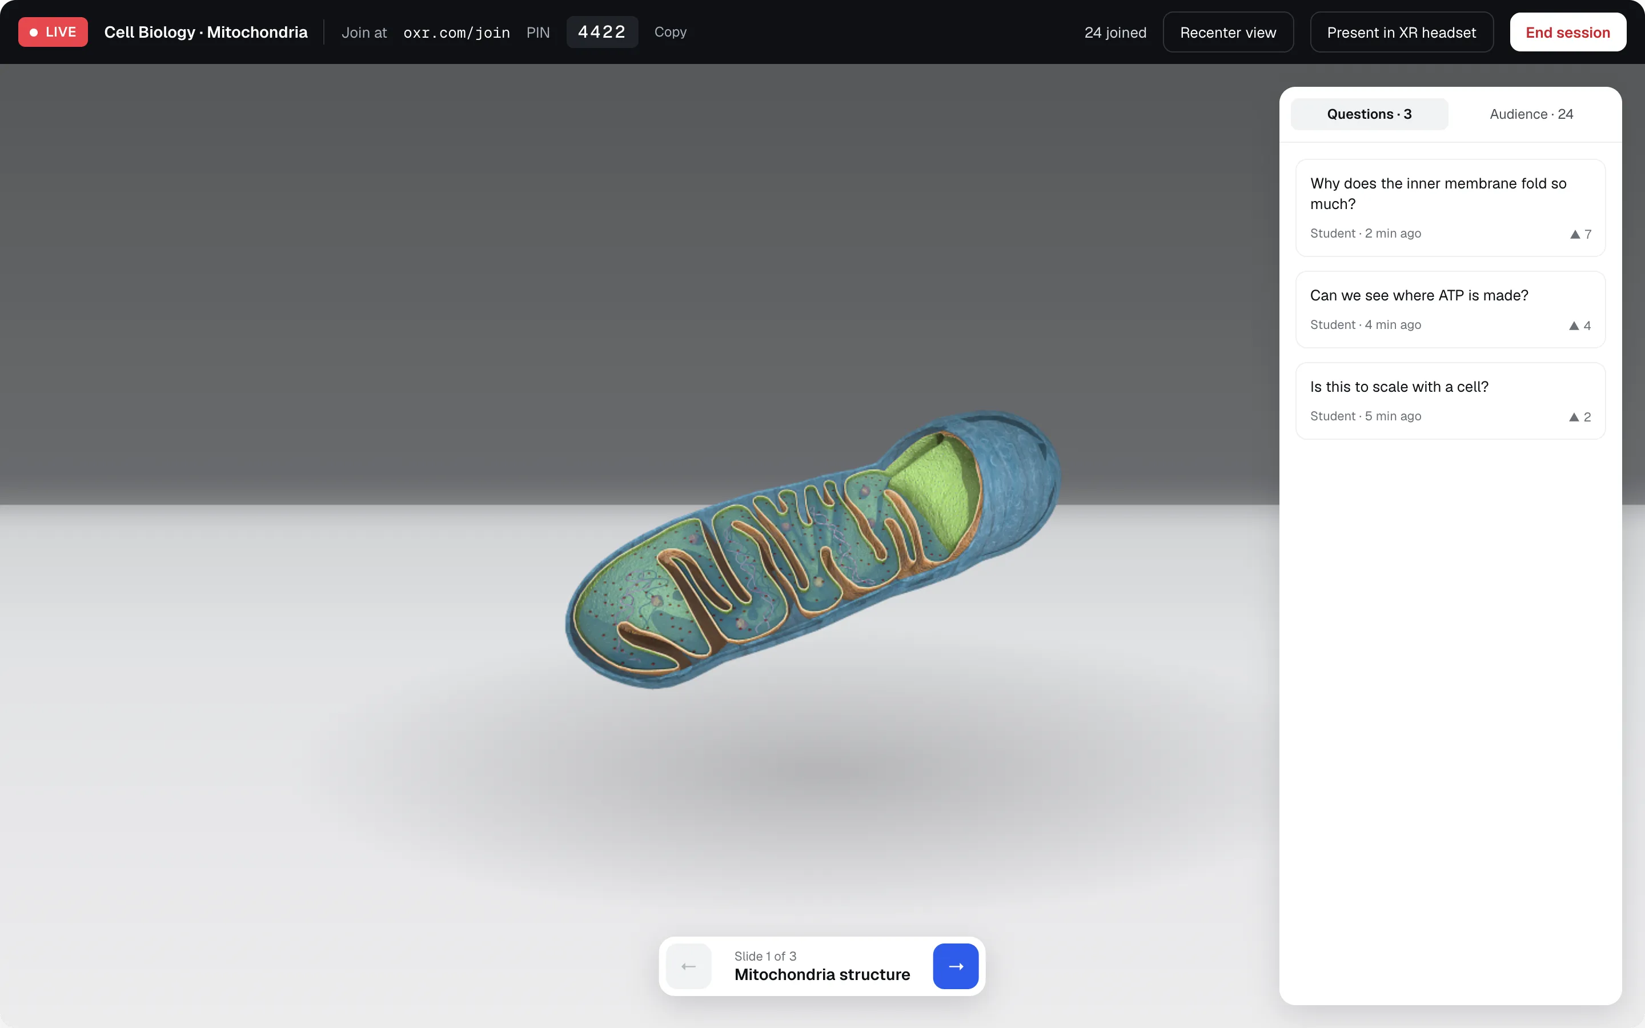Open the Audience tab
This screenshot has width=1645, height=1028.
1531,114
